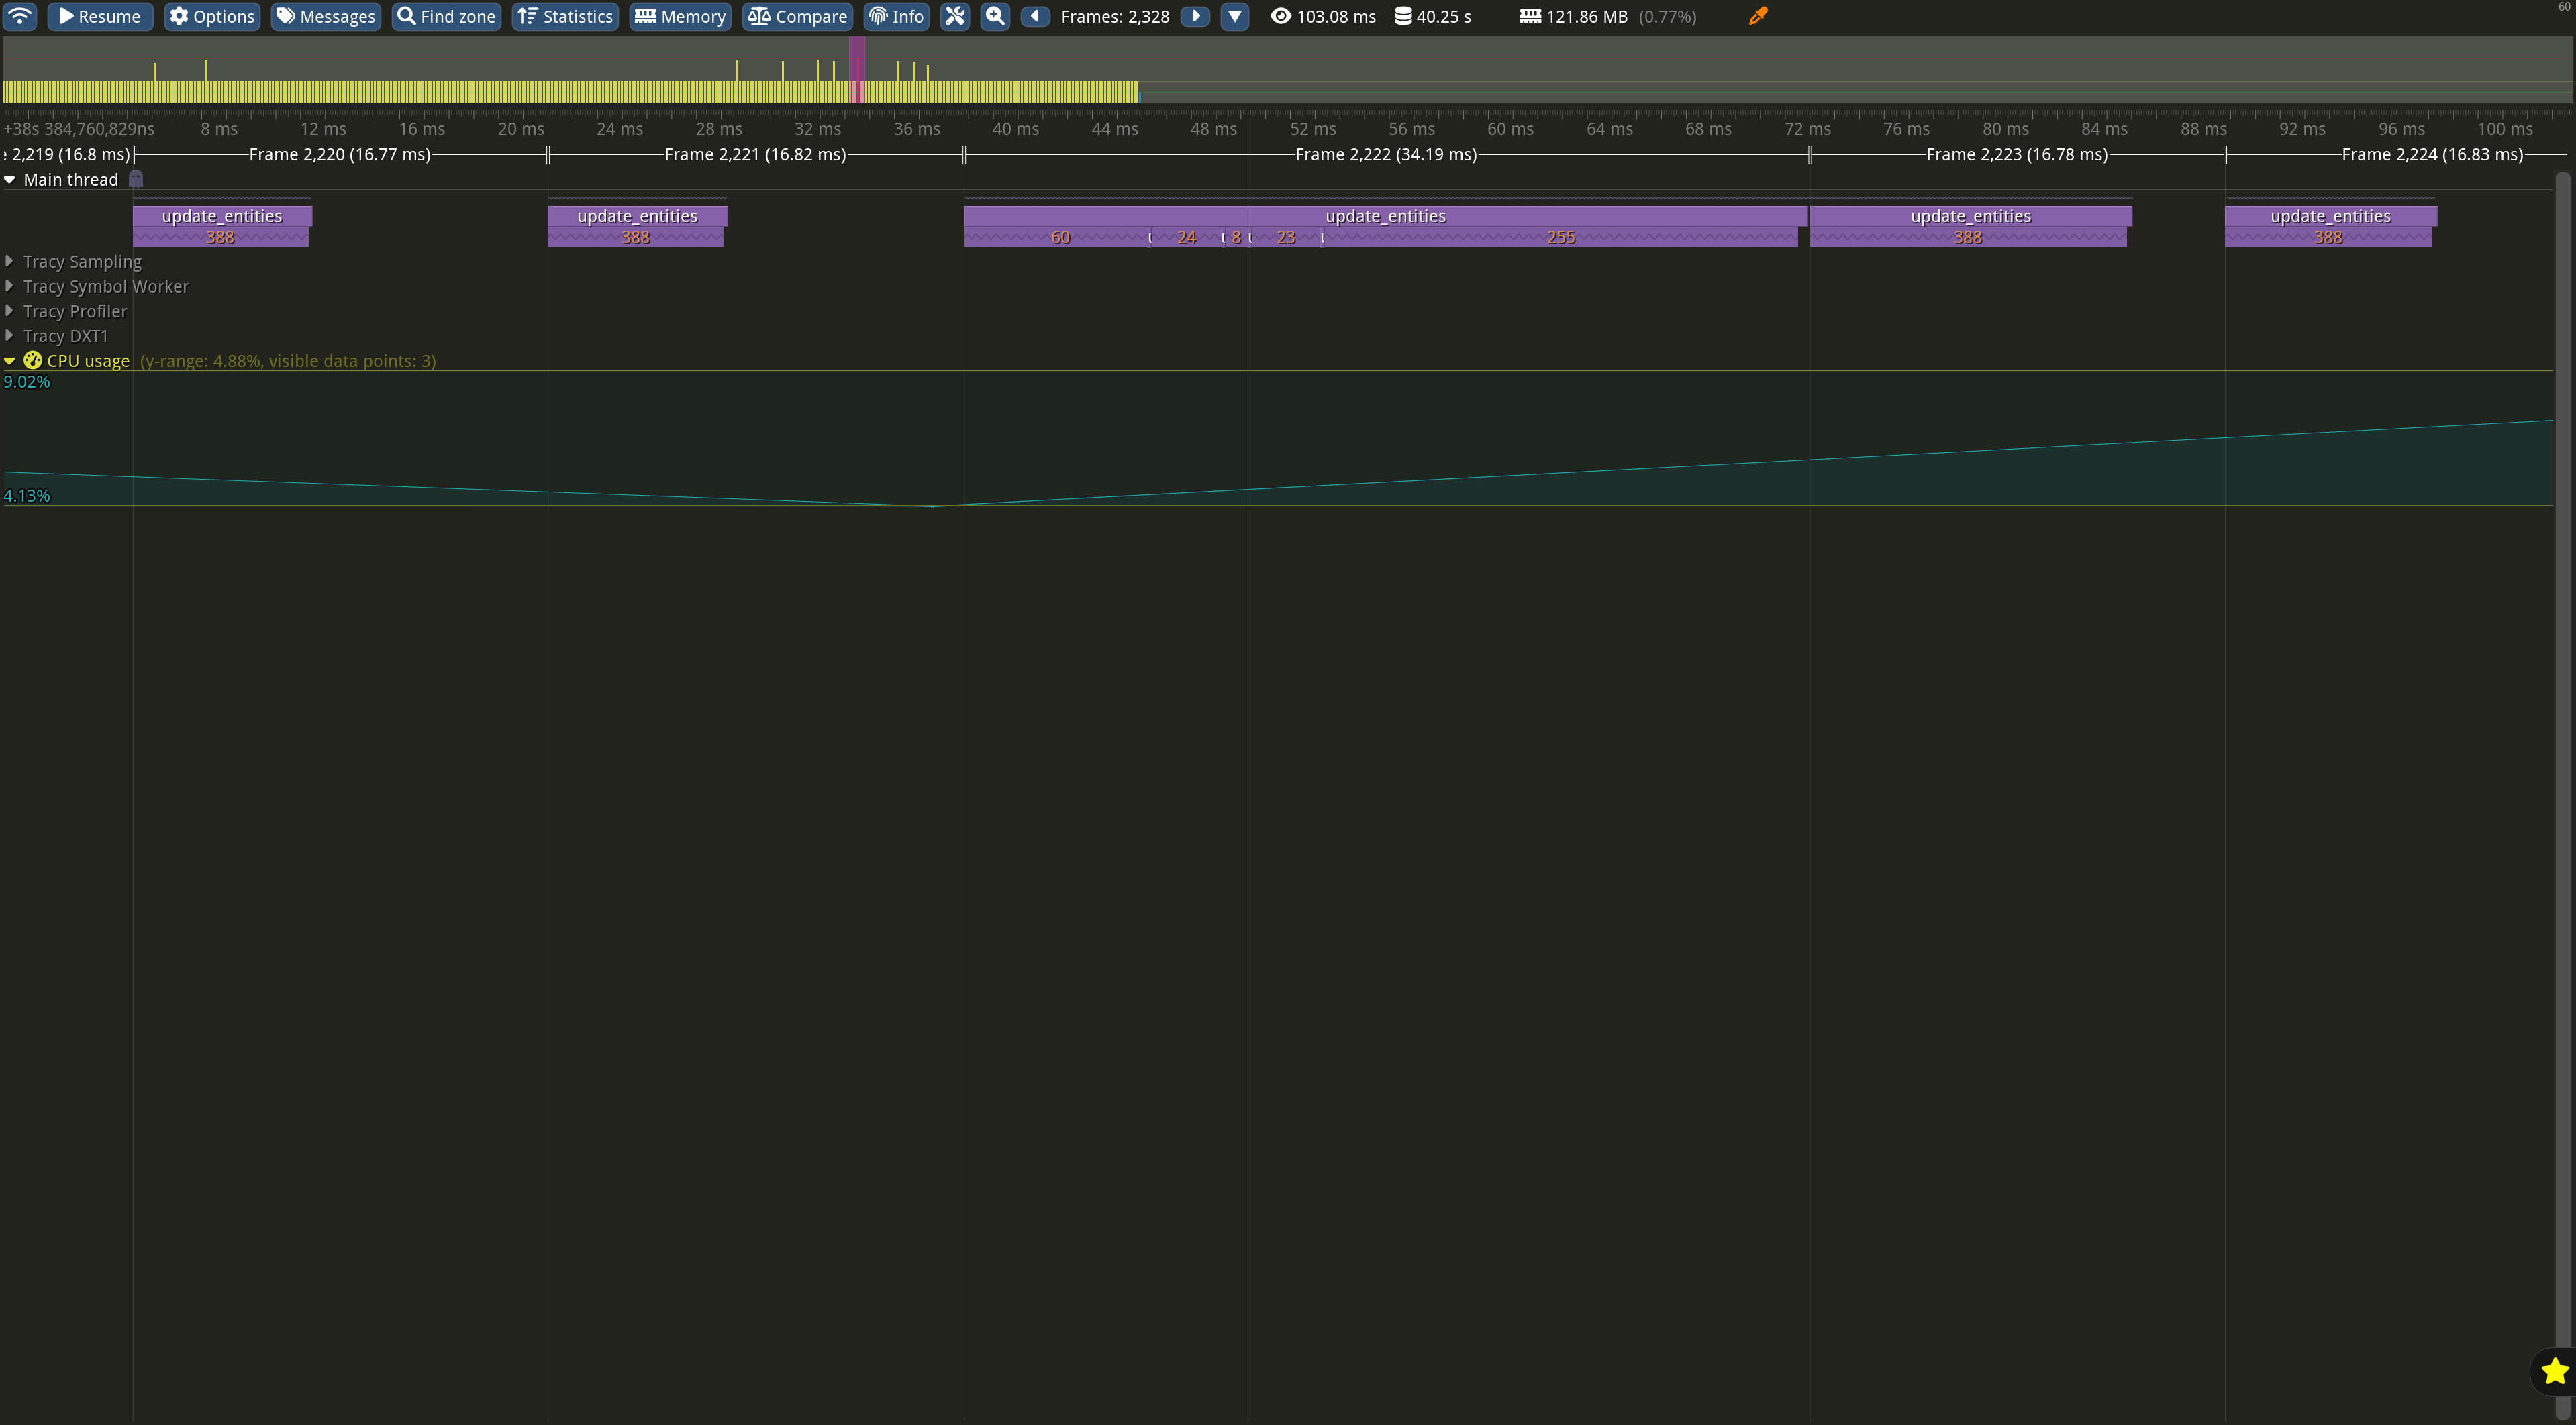Image resolution: width=2576 pixels, height=1425 pixels.
Task: Click the wifi connection status icon
Action: [x=20, y=16]
